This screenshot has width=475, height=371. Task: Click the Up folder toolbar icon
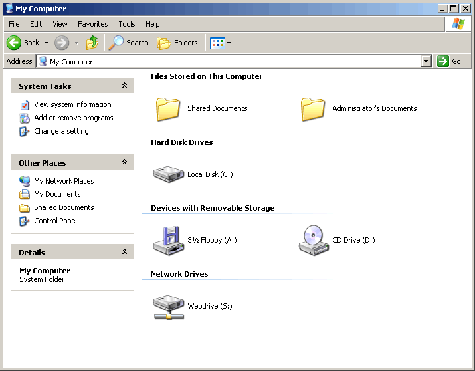[92, 43]
